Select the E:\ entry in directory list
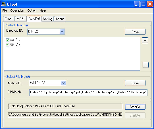Image resolution: width=154 pixels, height=129 pixels. pyautogui.click(x=18, y=40)
